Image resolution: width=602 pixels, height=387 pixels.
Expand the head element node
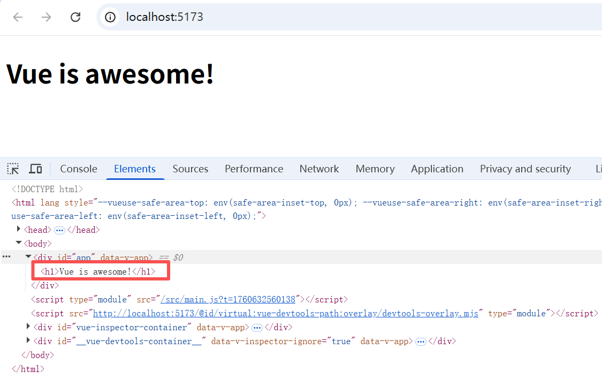click(18, 229)
